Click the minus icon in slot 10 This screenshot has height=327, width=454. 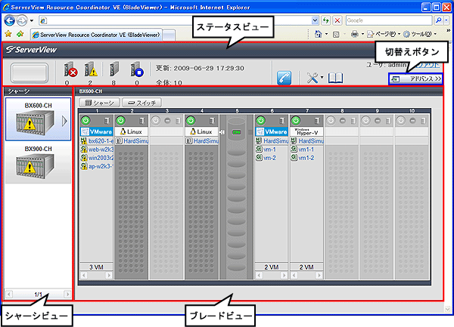(412, 121)
